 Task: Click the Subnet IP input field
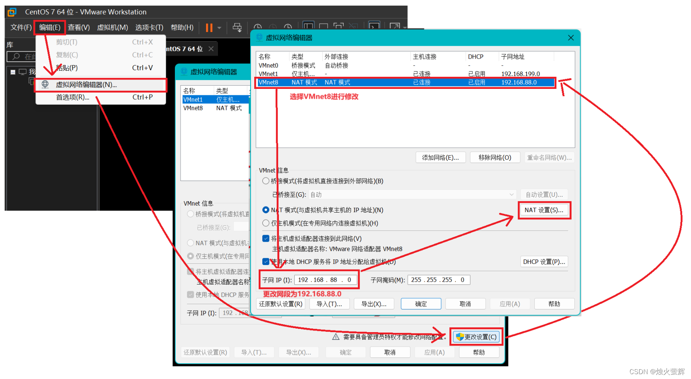(325, 280)
